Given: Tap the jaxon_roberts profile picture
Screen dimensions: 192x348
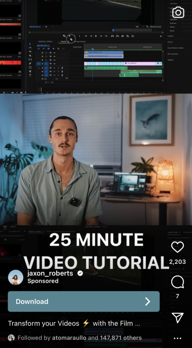Looking at the screenshot, I should click(x=16, y=277).
